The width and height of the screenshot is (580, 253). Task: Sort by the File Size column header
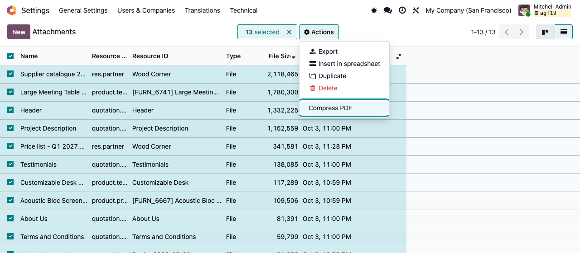[x=280, y=56]
